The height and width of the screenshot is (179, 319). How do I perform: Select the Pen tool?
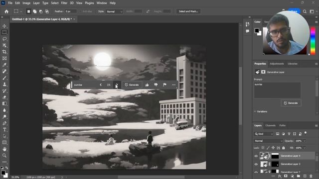click(x=4, y=123)
